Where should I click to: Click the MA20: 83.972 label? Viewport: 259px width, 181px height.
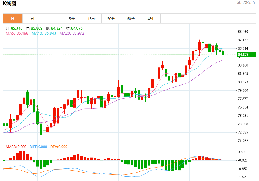pyautogui.click(x=72, y=33)
